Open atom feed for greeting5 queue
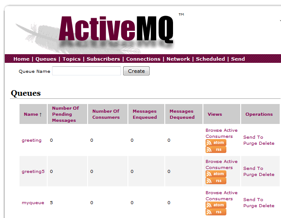This screenshot has width=281, height=218. [x=216, y=174]
